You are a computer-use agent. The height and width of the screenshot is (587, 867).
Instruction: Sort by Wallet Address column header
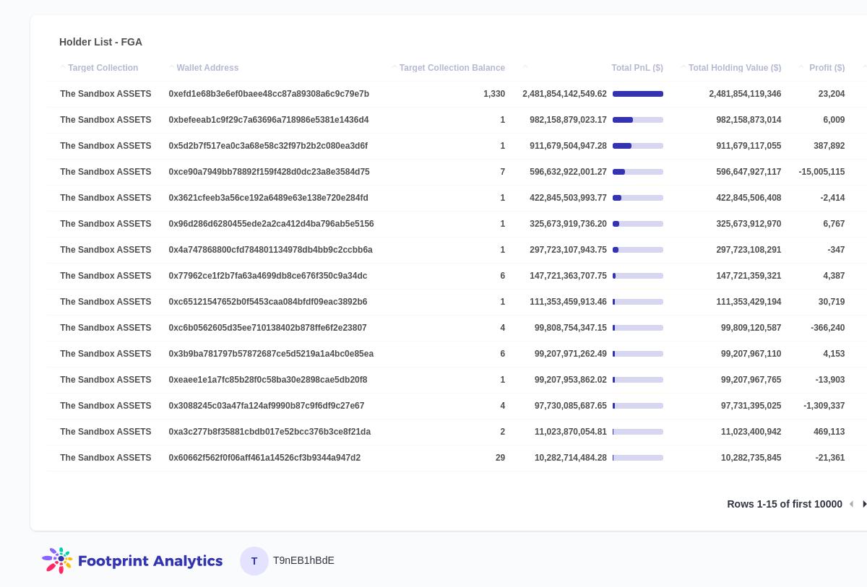point(207,68)
